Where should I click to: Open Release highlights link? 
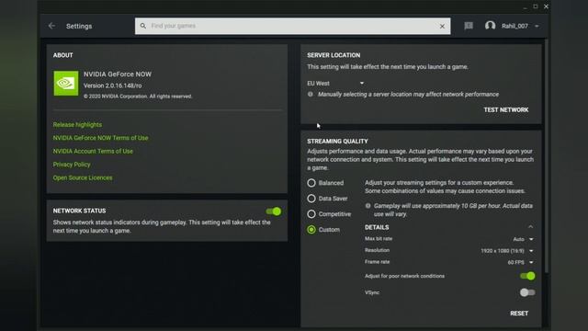pos(77,125)
